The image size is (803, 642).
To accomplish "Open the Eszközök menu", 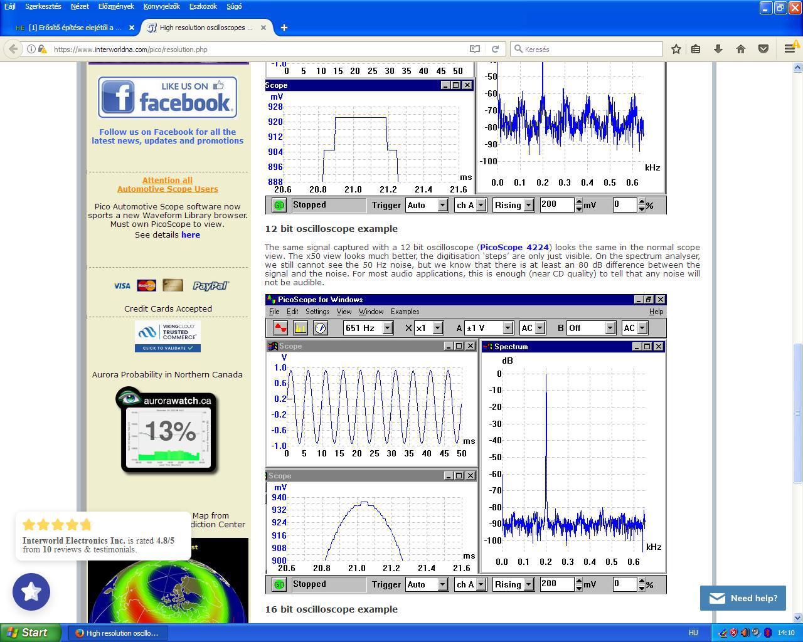I will point(203,6).
